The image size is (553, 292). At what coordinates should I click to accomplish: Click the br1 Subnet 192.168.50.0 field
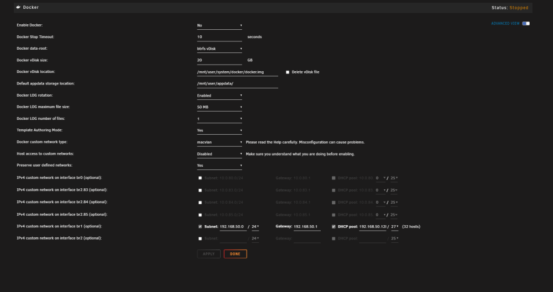point(233,227)
